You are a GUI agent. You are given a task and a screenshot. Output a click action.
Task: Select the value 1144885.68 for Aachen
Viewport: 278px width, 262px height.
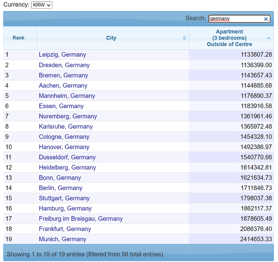click(x=256, y=86)
